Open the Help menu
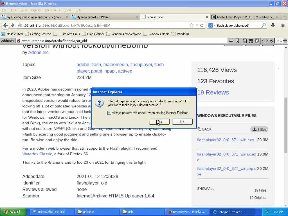288x216 pixels. point(78,10)
